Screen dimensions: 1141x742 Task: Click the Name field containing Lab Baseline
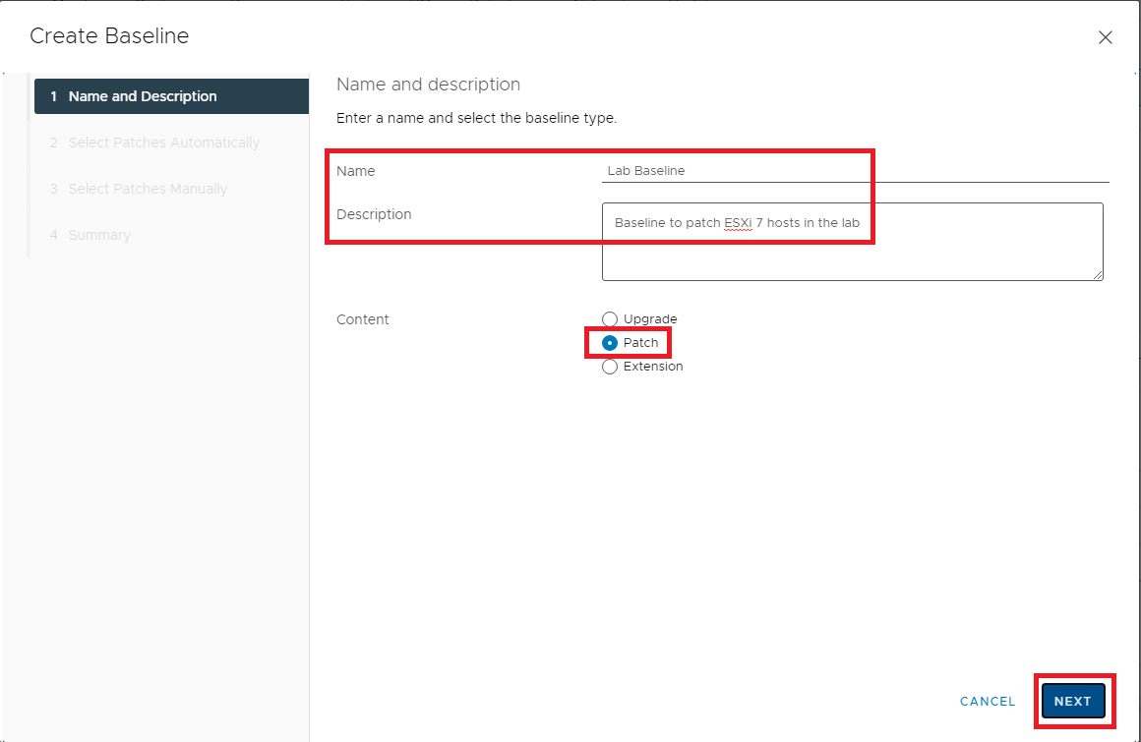point(856,170)
